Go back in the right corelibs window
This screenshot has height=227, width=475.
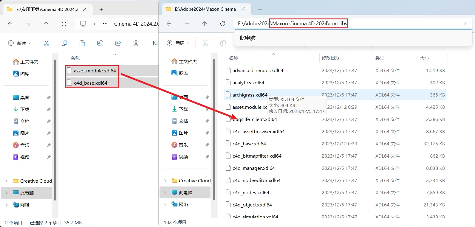coord(169,24)
